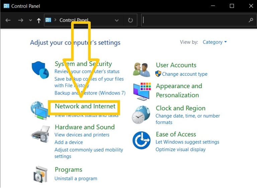This screenshot has width=257, height=189.
Task: Open the Hardware and Sound printer icon
Action: click(40, 134)
